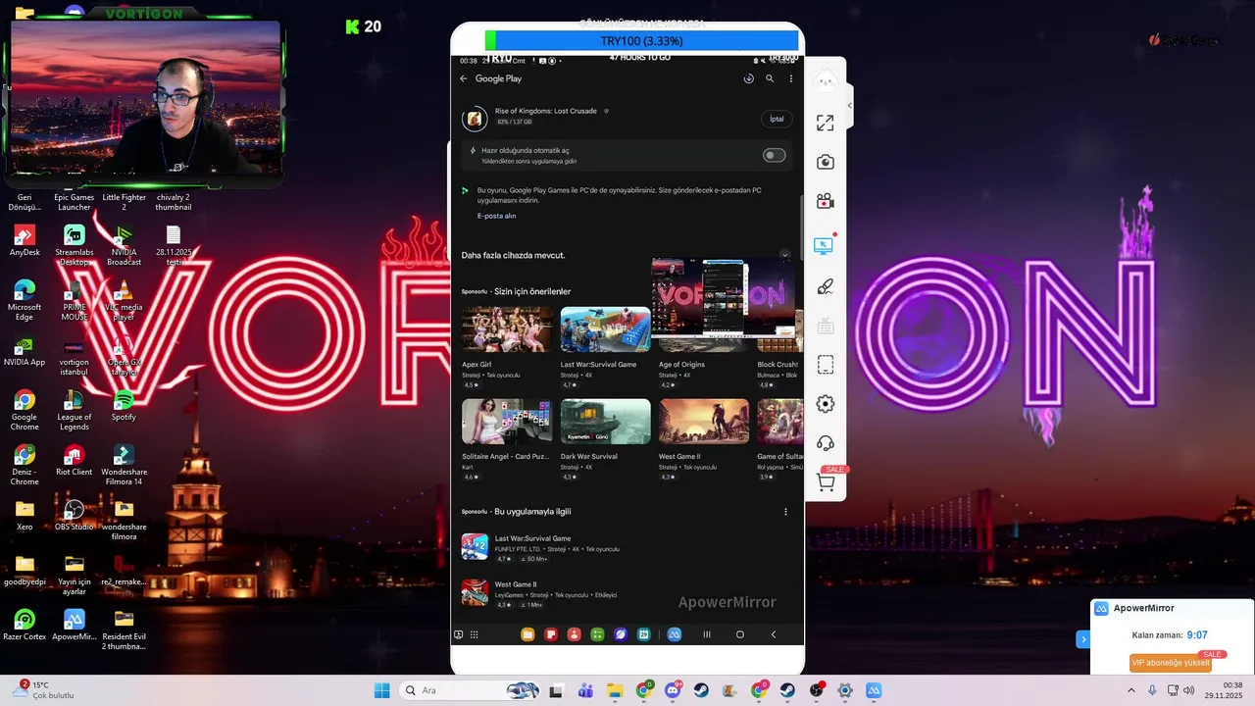Click ApowerMirror keyboard mapping icon
This screenshot has height=706, width=1255.
pyautogui.click(x=826, y=326)
